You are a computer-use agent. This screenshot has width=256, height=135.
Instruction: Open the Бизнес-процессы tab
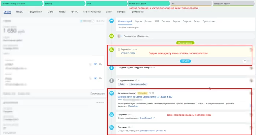click(92, 12)
